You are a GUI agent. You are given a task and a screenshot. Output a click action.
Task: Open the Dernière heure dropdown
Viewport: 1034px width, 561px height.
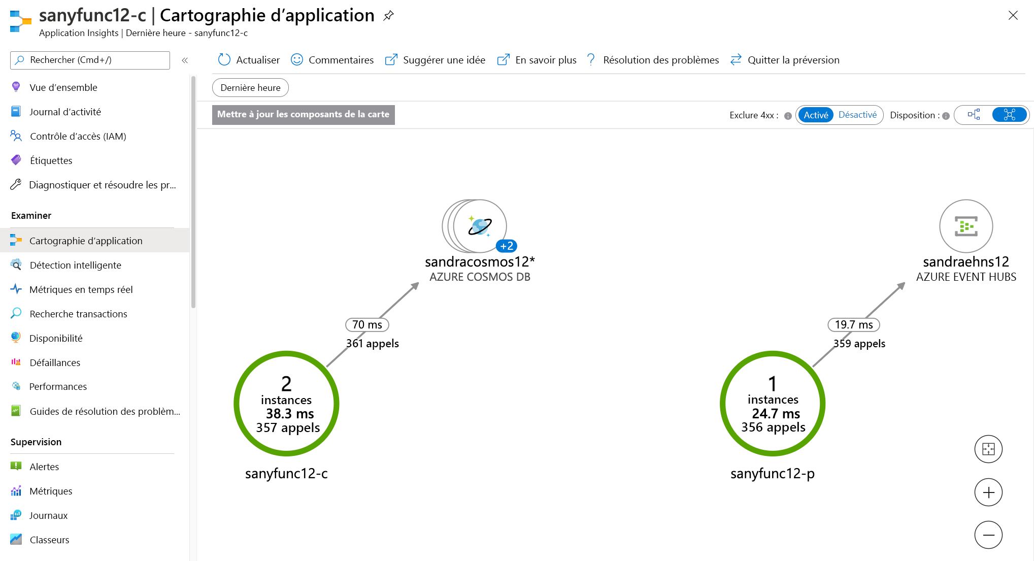[x=251, y=87]
